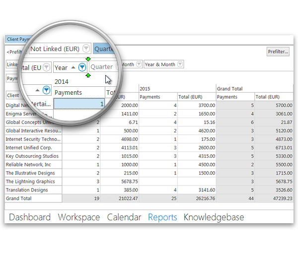Viewport: 298px width, 253px height.
Task: Click the Year field filter icon
Action: (x=82, y=67)
